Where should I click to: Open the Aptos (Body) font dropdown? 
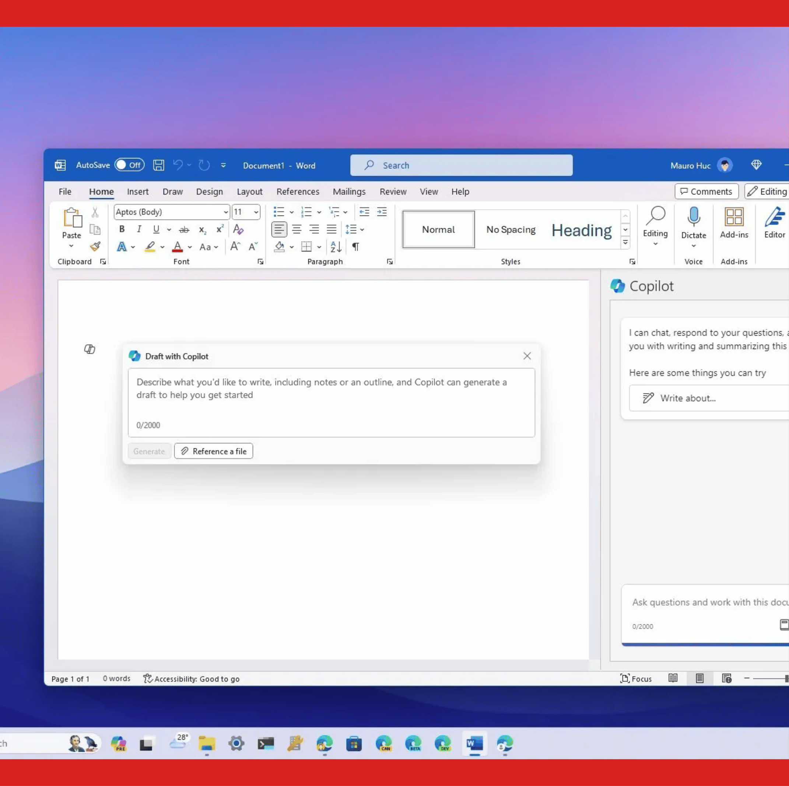point(225,212)
